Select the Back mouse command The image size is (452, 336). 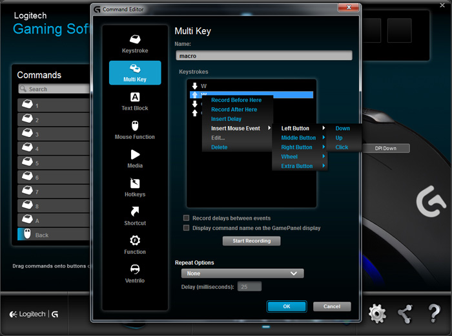(54, 235)
